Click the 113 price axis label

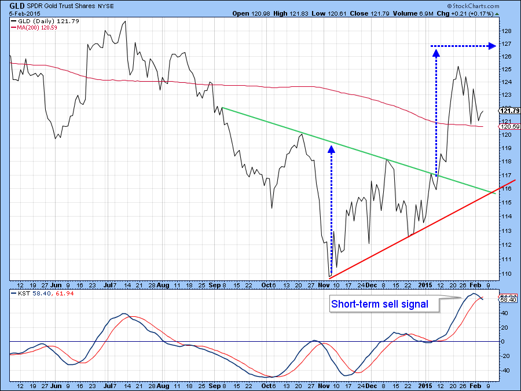[506, 231]
